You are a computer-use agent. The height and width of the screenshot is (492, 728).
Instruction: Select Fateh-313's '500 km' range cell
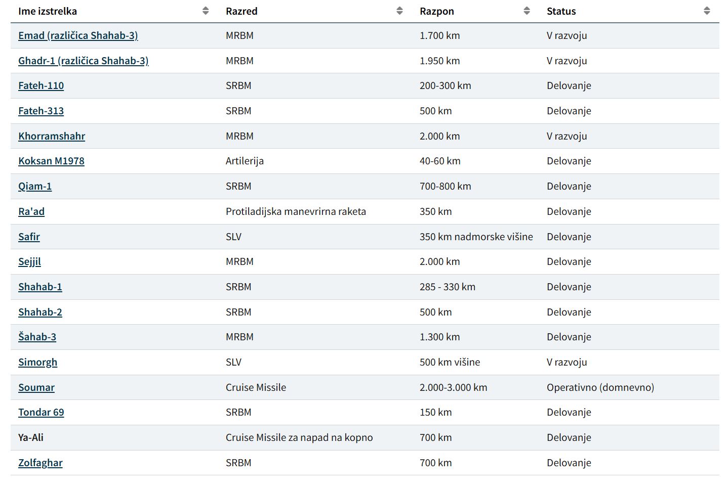click(475, 111)
